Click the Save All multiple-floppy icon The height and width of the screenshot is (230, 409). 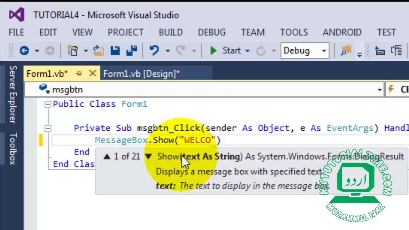132,51
